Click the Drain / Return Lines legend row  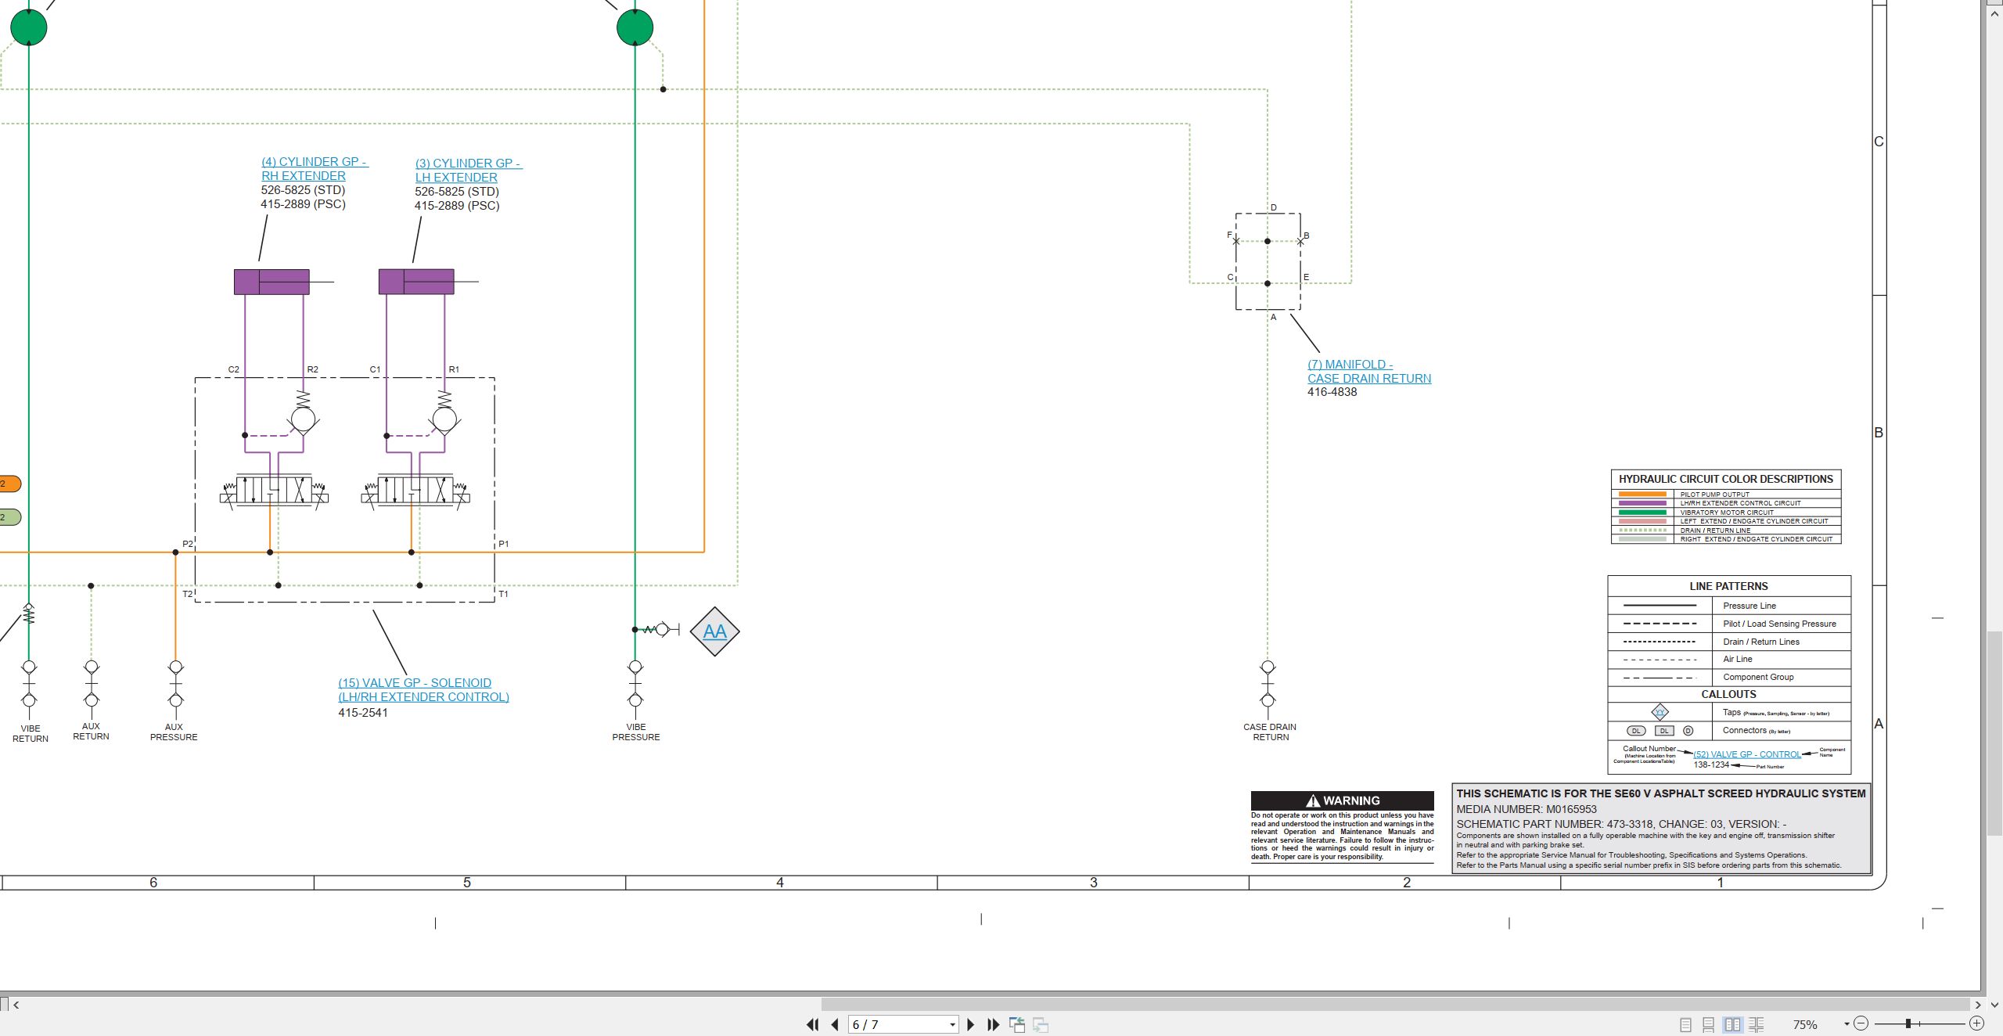pyautogui.click(x=1729, y=642)
